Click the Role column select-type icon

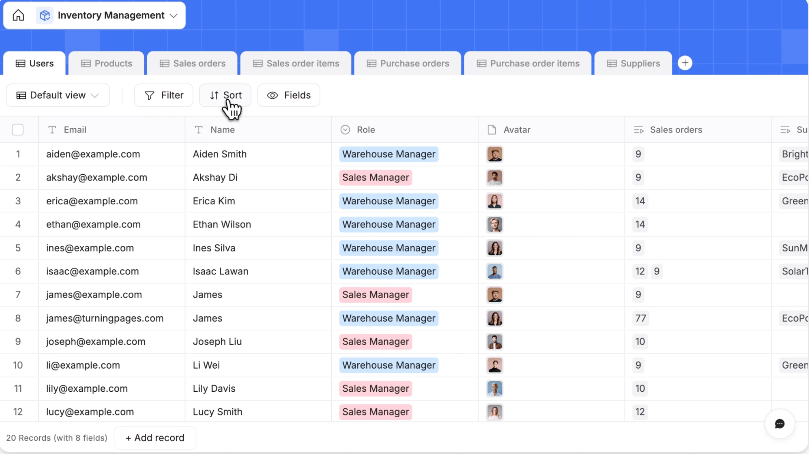(x=345, y=129)
